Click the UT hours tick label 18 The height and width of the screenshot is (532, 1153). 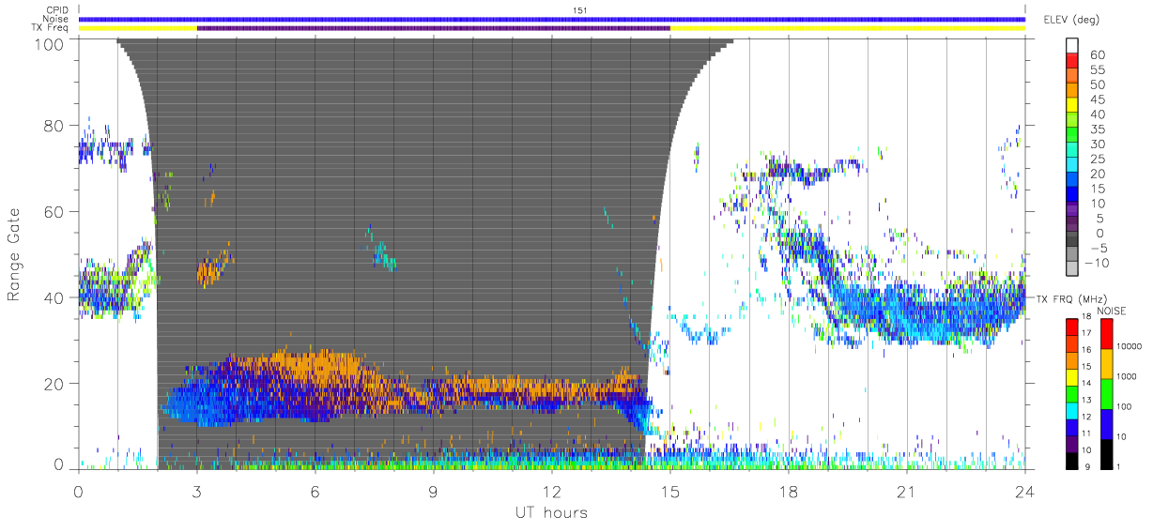[788, 491]
